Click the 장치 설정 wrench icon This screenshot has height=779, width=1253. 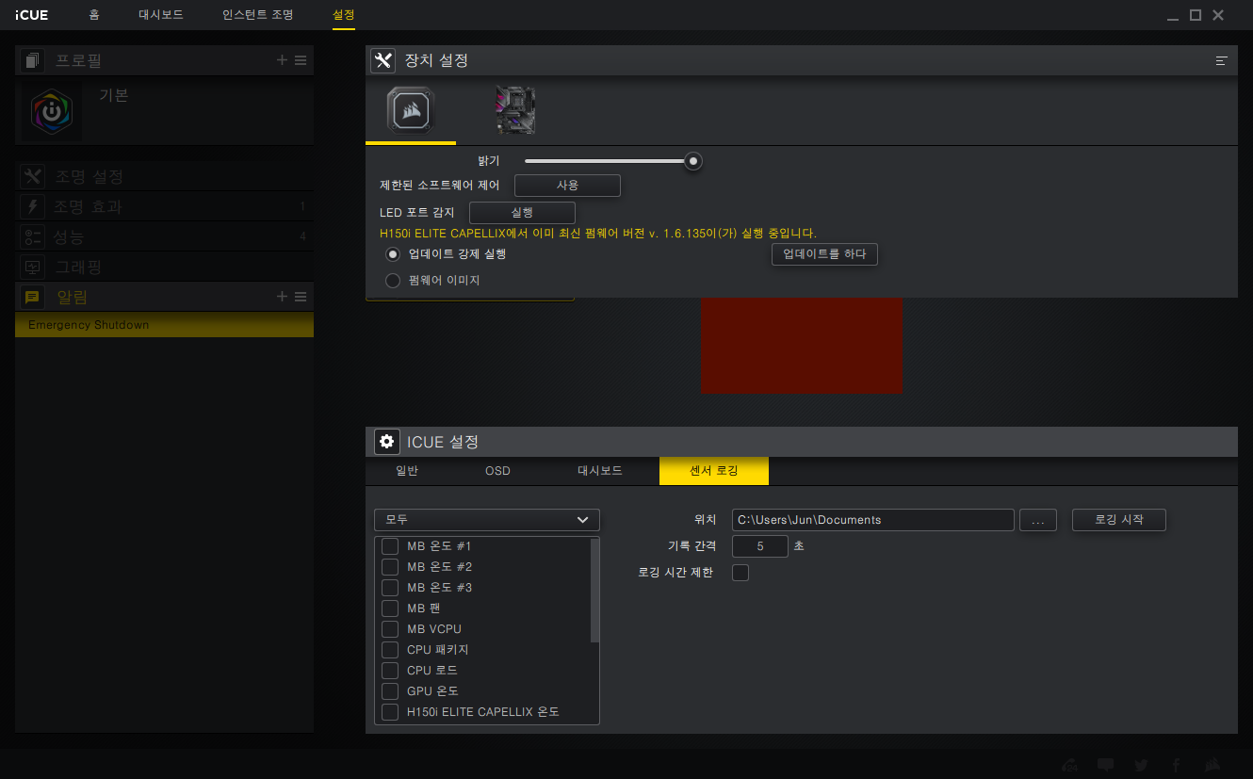click(382, 60)
